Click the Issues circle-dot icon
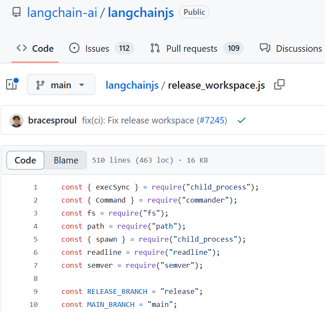This screenshot has height=313, width=325. coord(74,48)
